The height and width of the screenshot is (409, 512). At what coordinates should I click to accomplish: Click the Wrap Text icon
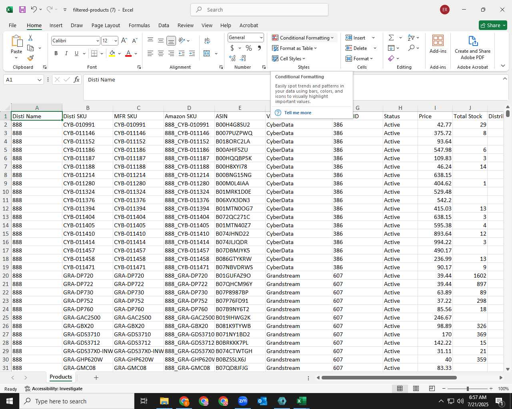click(207, 40)
